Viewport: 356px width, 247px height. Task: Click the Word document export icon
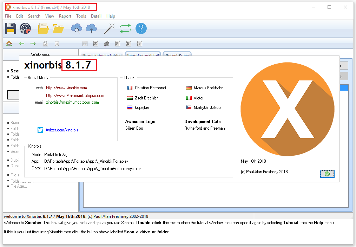(117, 44)
